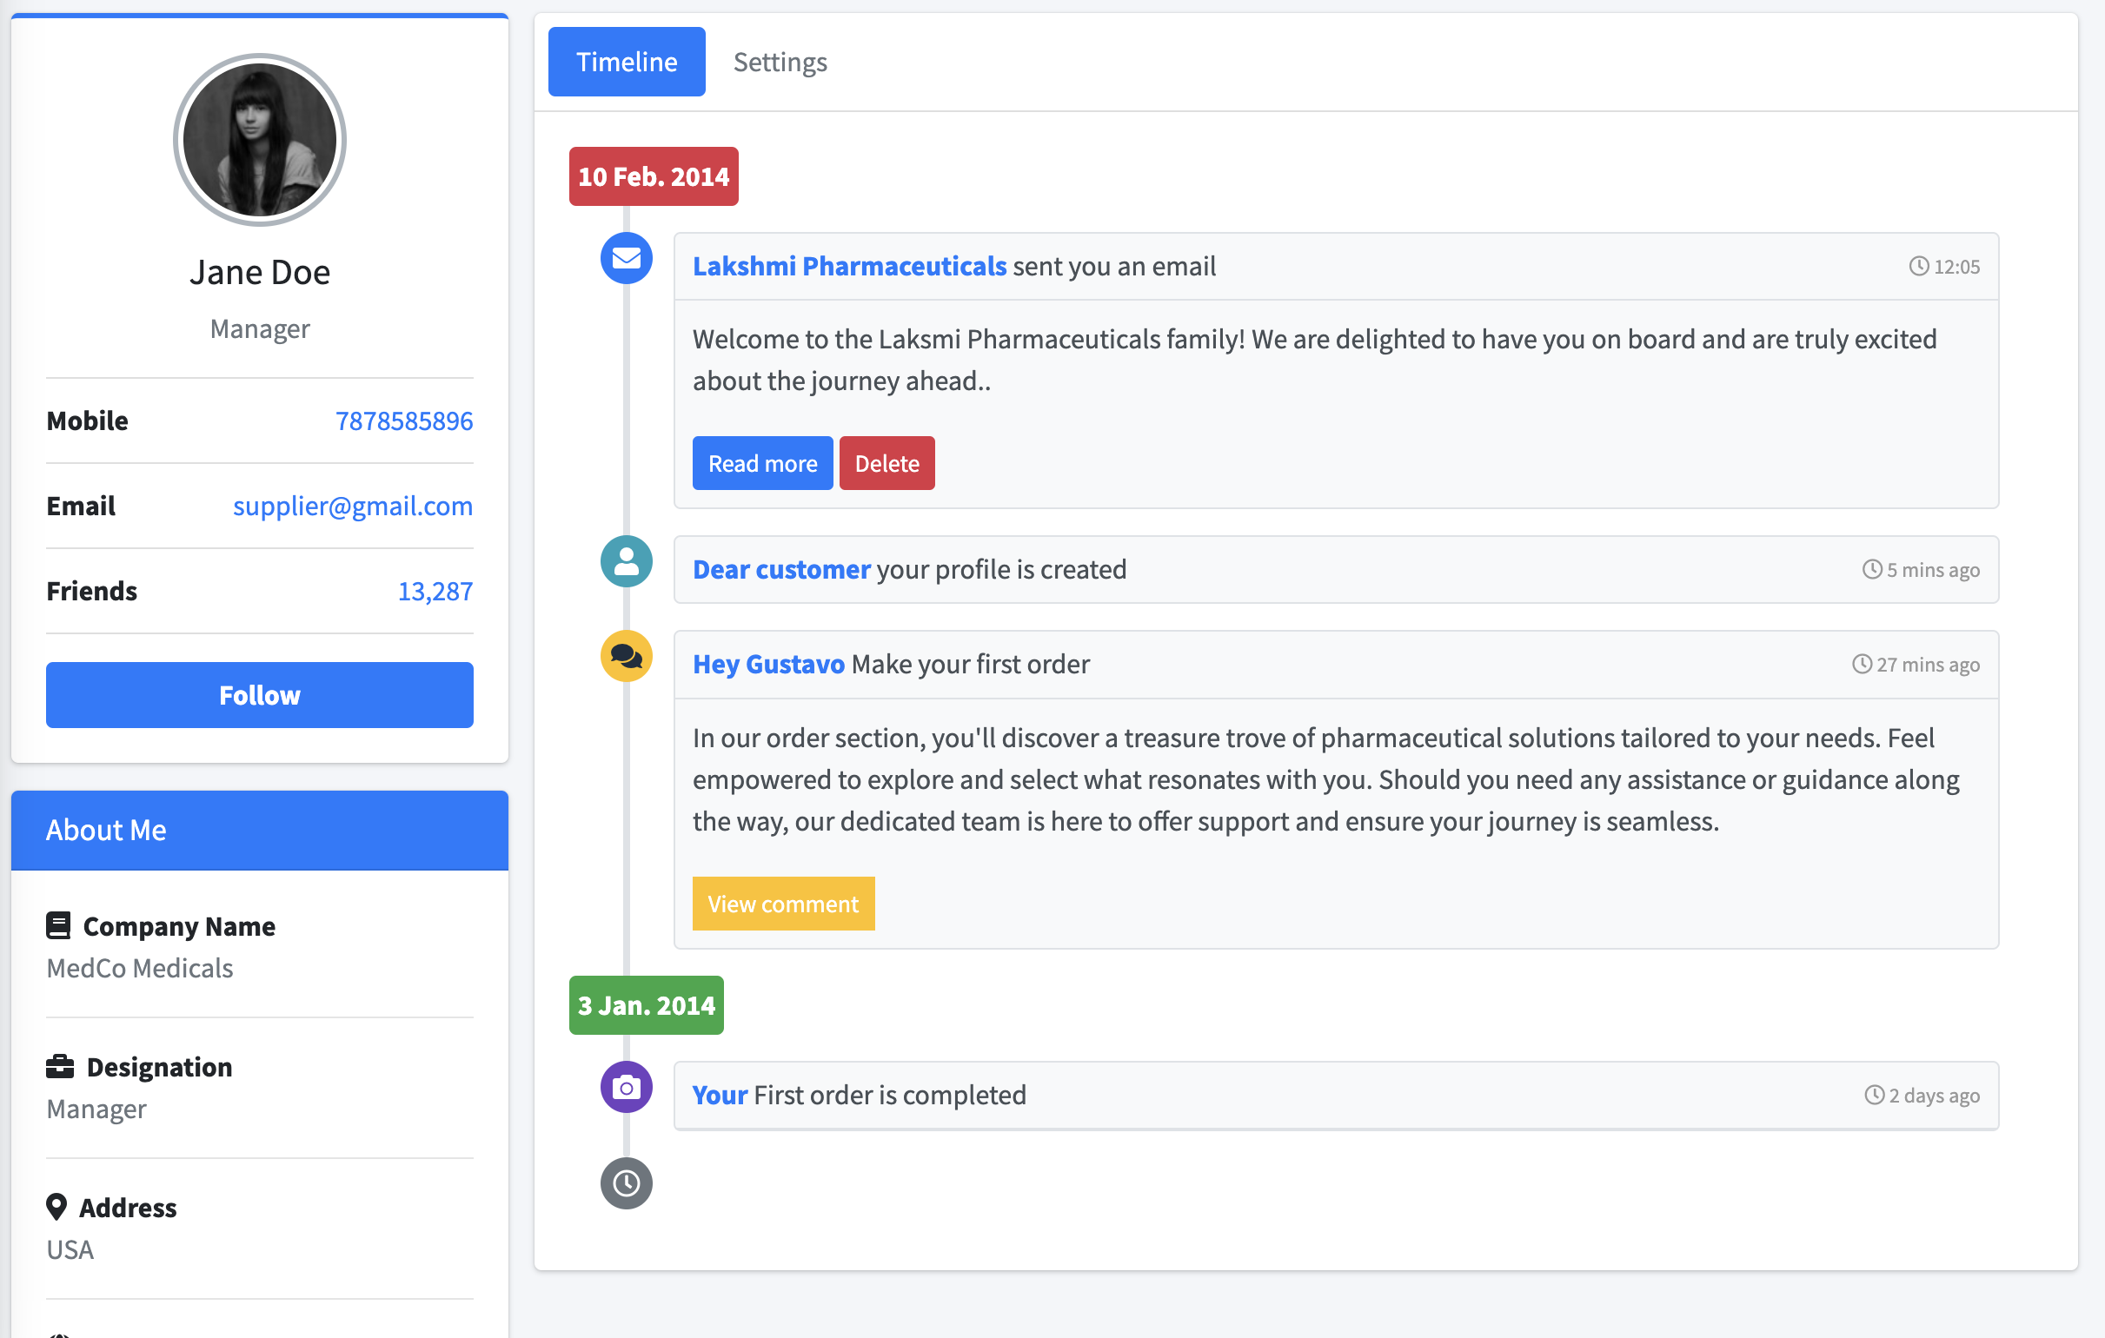Viewport: 2105px width, 1338px height.
Task: Click the gray clock icon ending timeline
Action: tap(626, 1183)
